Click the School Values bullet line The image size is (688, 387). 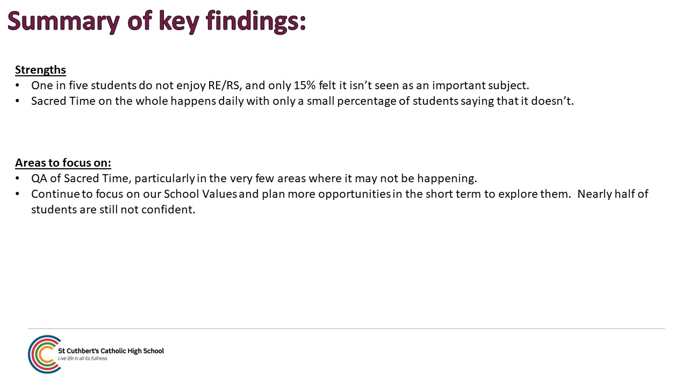pos(340,194)
